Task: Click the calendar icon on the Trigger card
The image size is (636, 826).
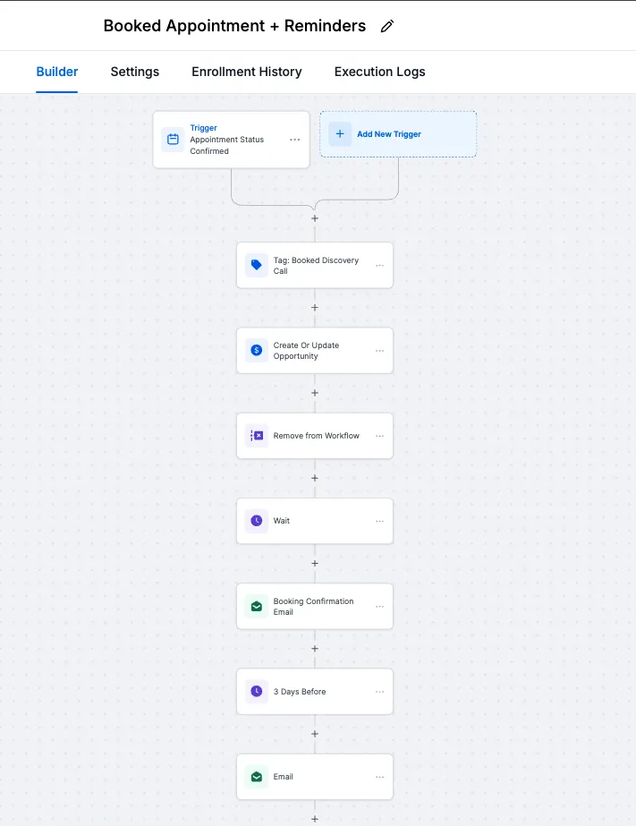Action: point(173,140)
